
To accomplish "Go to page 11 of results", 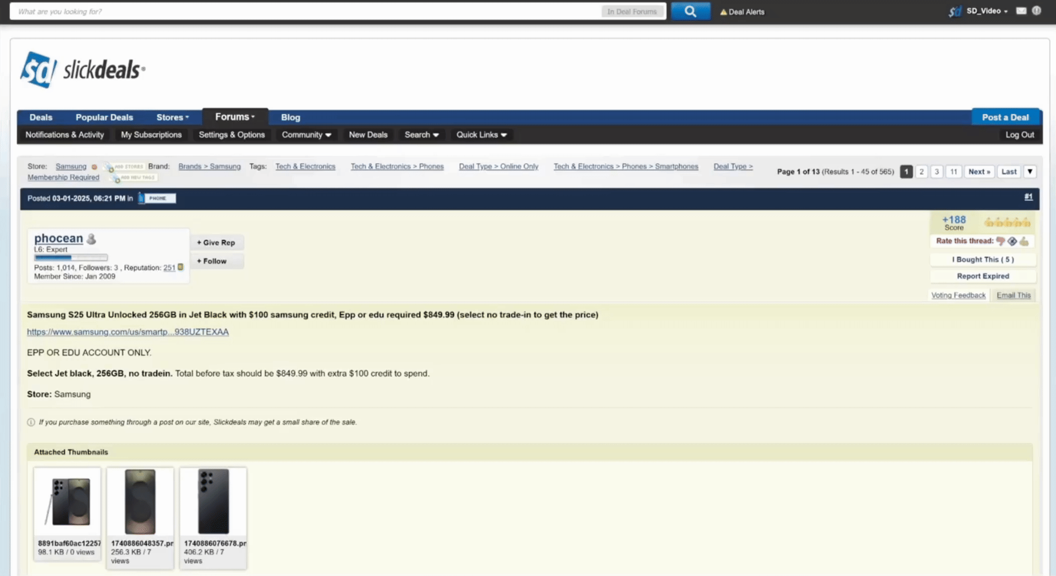I will [x=953, y=171].
